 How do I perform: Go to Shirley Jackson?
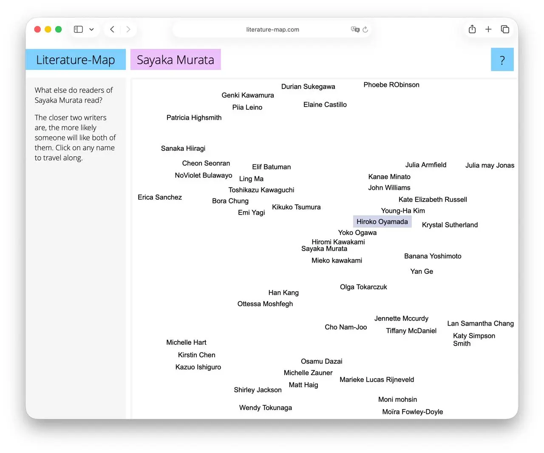258,390
